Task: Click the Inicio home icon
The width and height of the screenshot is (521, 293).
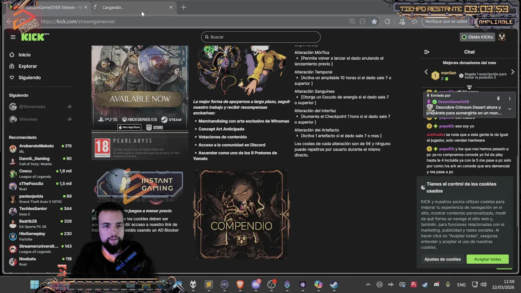Action: pos(12,55)
